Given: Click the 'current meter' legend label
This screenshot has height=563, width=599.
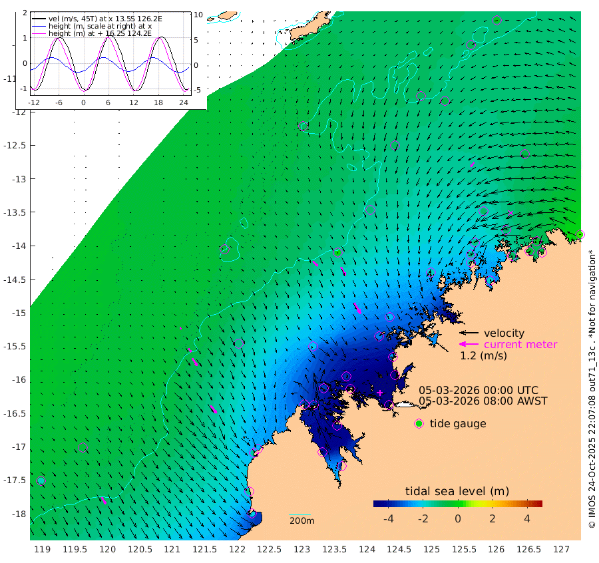Looking at the screenshot, I should pos(520,345).
